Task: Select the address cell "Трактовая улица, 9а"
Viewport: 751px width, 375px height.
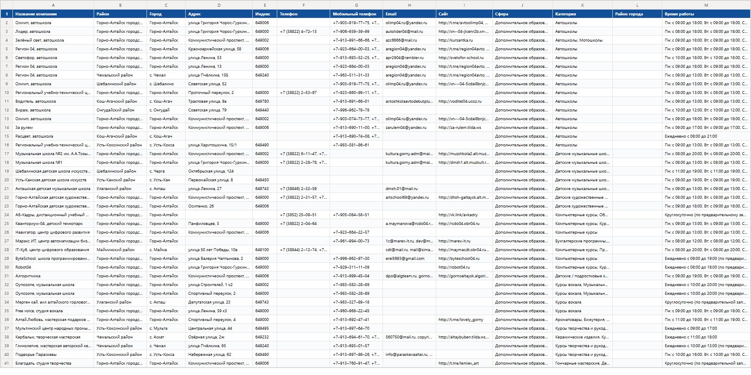Action: pyautogui.click(x=219, y=101)
